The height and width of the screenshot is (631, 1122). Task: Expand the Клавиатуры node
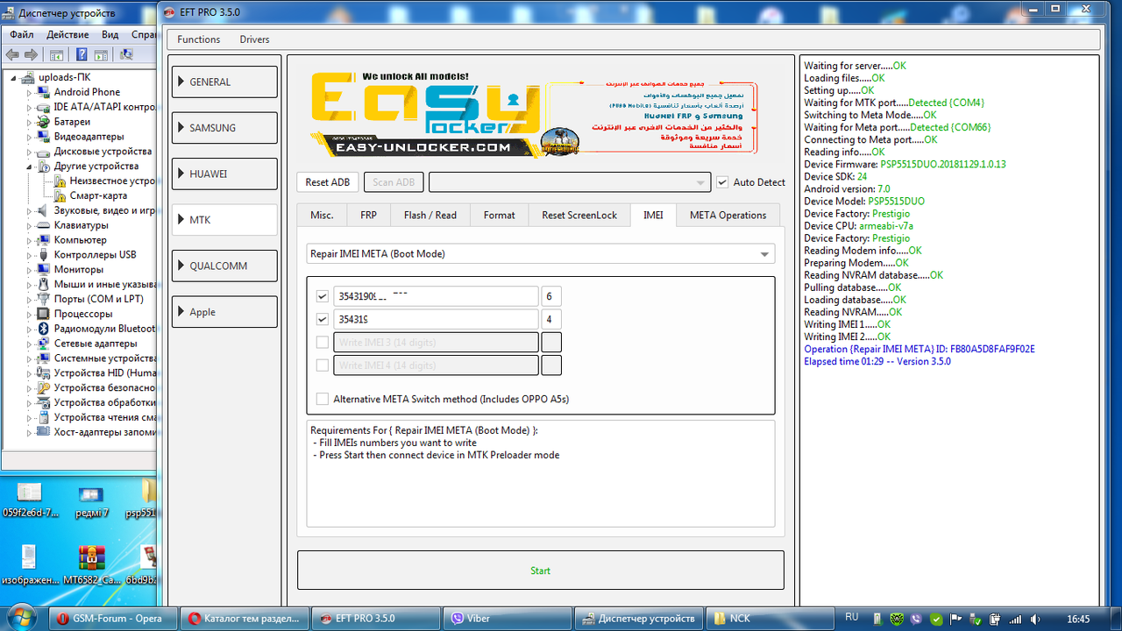[29, 225]
